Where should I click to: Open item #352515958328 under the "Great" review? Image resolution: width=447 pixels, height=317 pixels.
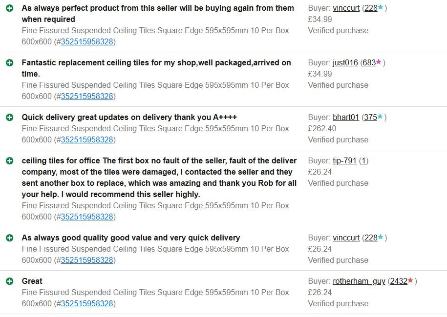point(87,304)
